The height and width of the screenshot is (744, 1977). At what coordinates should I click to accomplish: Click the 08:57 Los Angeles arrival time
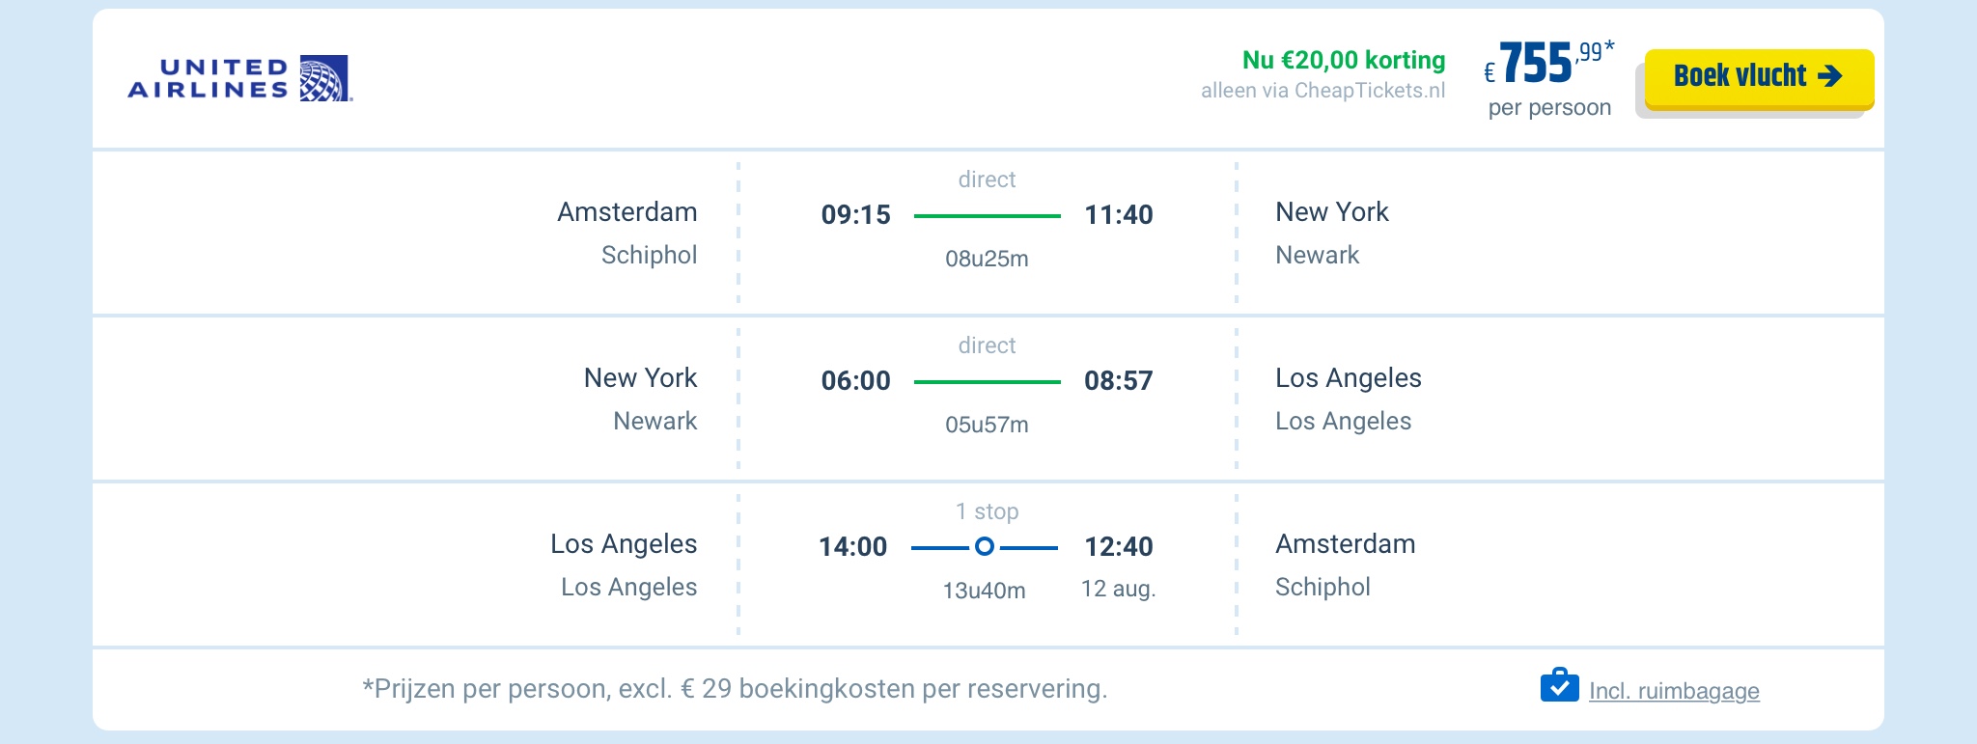pos(1118,380)
